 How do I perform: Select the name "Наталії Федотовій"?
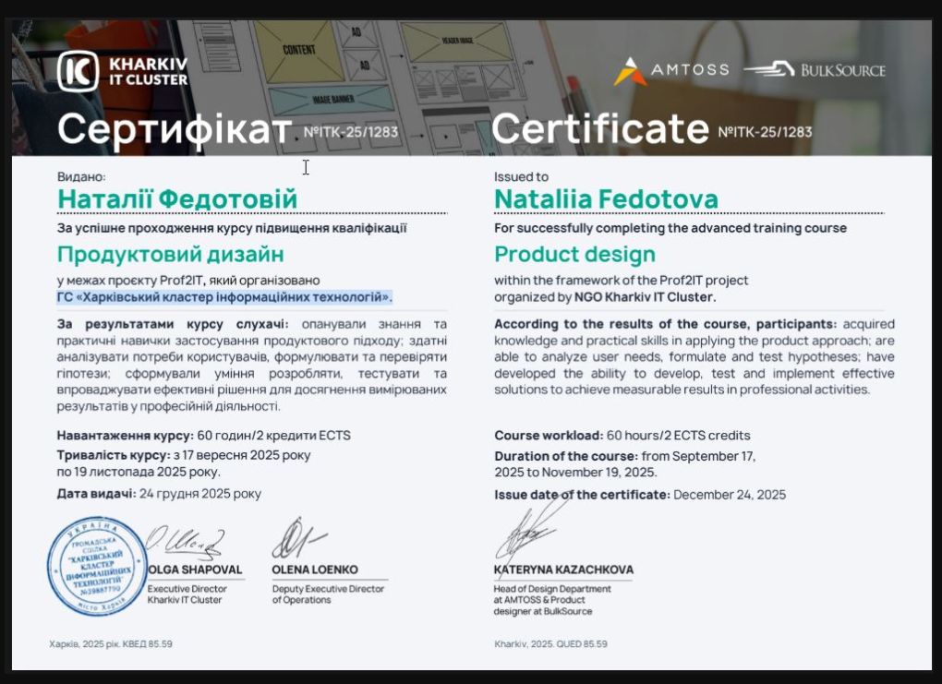[x=177, y=198]
